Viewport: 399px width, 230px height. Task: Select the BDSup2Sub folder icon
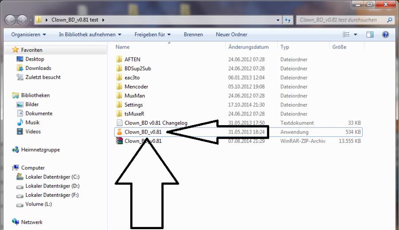[x=119, y=68]
